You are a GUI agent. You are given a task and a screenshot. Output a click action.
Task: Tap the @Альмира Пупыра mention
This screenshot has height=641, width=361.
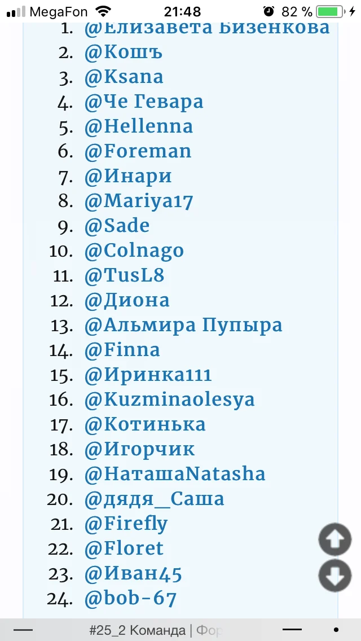tap(183, 326)
